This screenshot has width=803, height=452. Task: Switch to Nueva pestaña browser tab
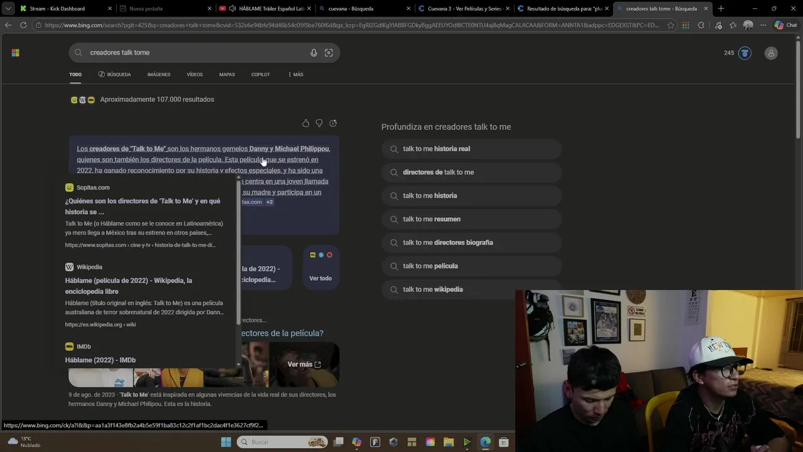tap(164, 9)
